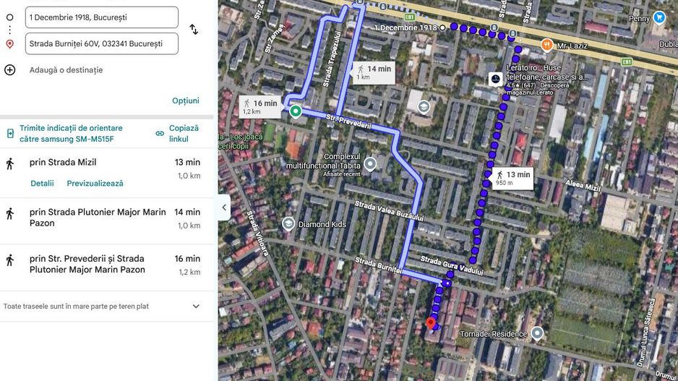Click 'Strada Burniței' label on the map
This screenshot has width=678, height=381.
[379, 265]
